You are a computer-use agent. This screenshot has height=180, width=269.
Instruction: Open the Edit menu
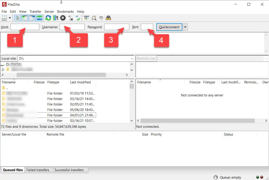[x=13, y=12]
